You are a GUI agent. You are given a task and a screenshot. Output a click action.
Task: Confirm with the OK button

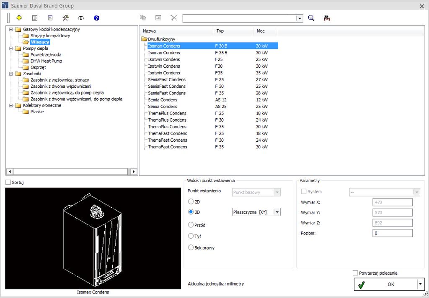(389, 284)
